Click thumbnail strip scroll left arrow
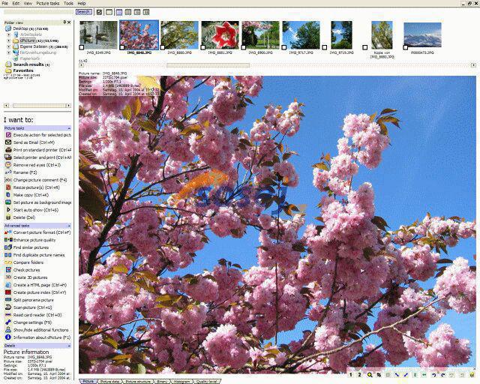 (x=81, y=65)
